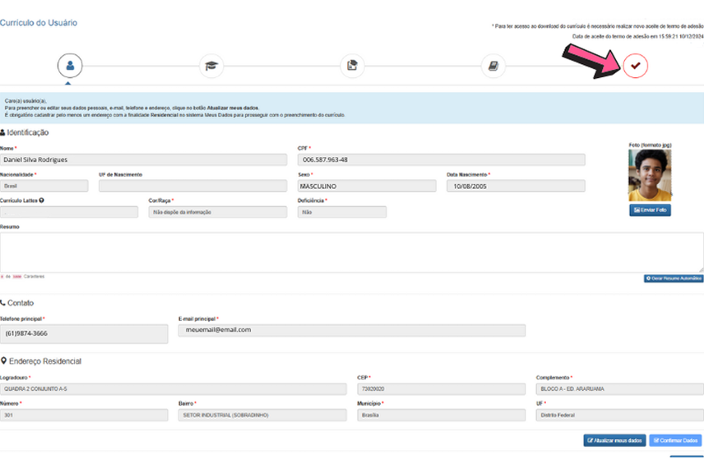Select the CPF input field
Viewport: 704px width, 468px height.
point(441,159)
